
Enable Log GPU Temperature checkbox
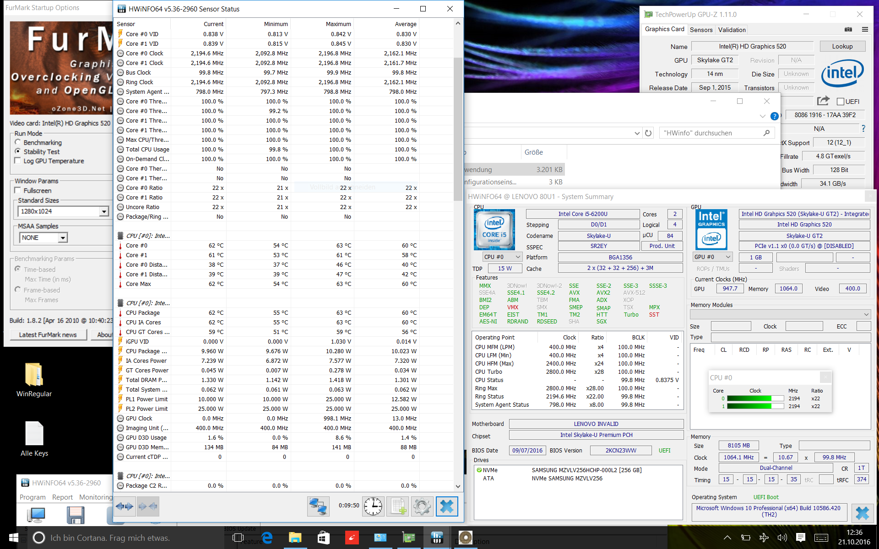point(18,161)
